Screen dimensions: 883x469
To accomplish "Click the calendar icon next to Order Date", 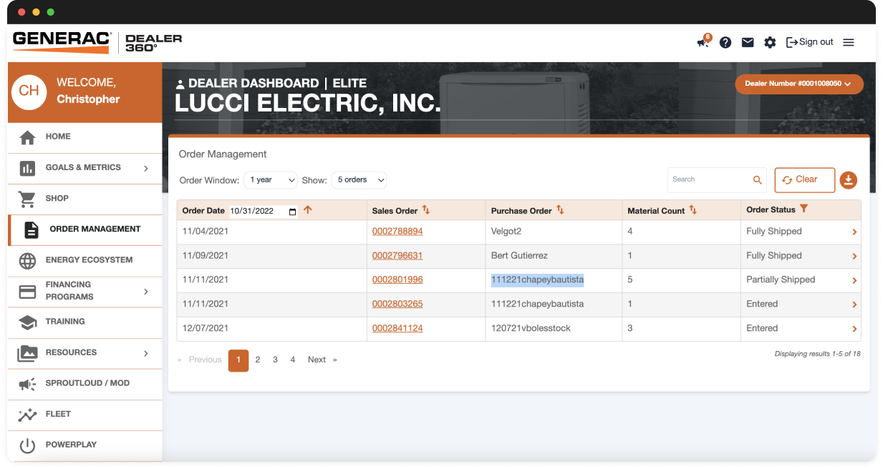I will 293,211.
